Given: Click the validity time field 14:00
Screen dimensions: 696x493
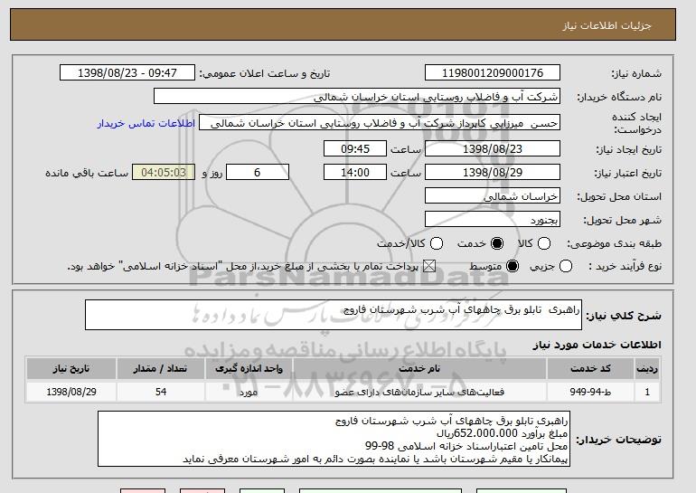Looking at the screenshot, I should (355, 173).
